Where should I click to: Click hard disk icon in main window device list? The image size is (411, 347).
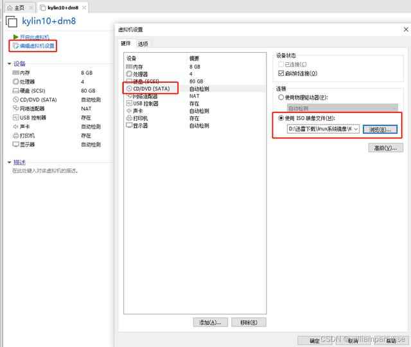[15, 91]
